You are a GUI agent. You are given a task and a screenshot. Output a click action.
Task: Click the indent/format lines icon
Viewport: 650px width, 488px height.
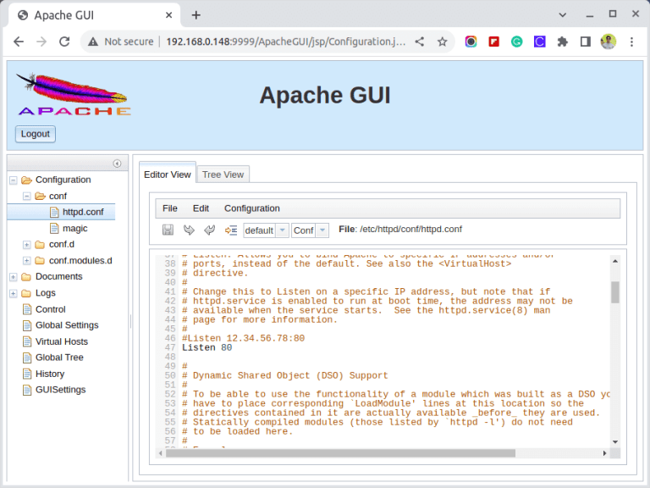[231, 230]
